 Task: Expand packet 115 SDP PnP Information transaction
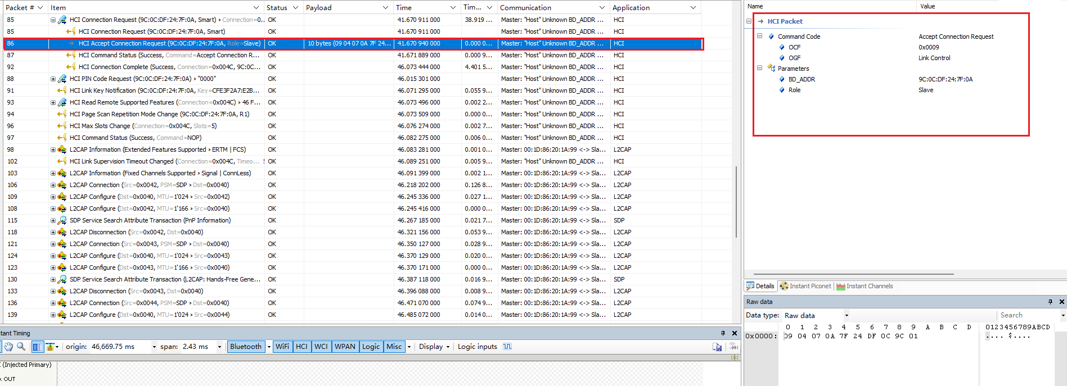[x=53, y=220]
